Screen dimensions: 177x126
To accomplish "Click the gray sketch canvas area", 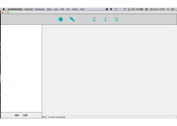I will click(x=109, y=70).
